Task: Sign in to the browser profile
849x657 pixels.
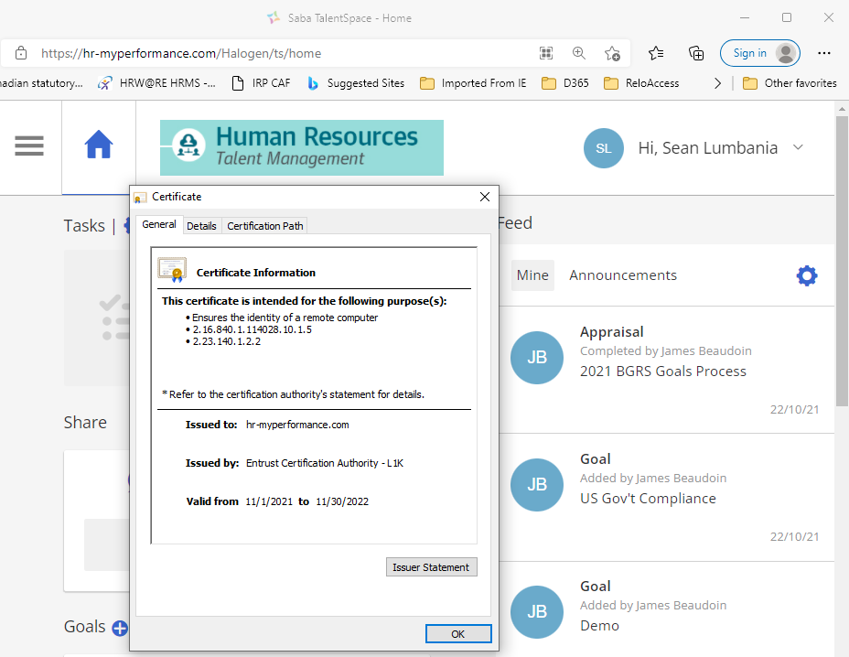Action: point(759,53)
